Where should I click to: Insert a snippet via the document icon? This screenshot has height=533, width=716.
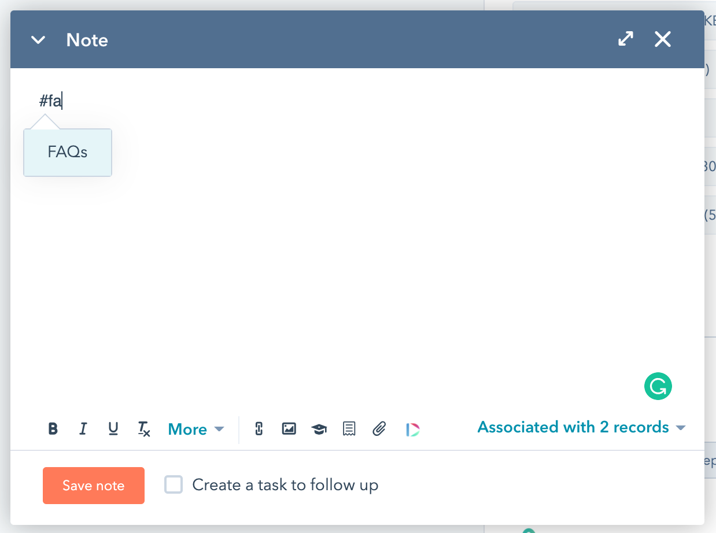[x=349, y=429]
